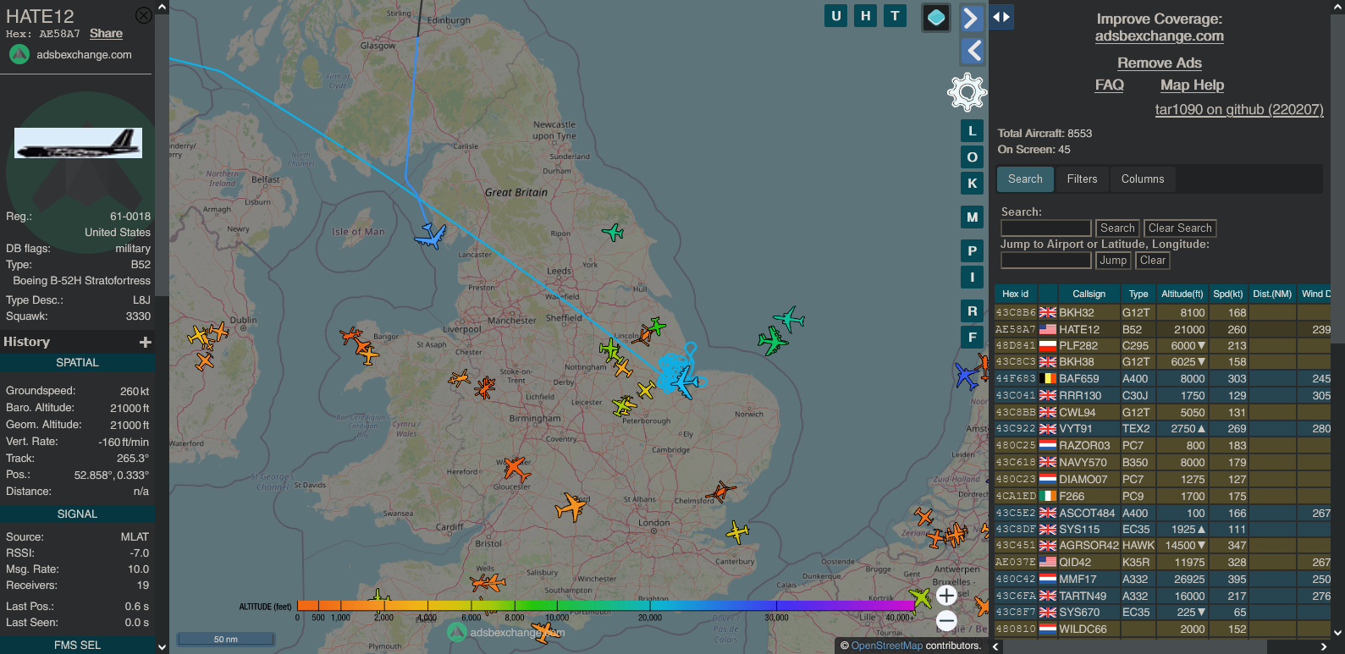
Task: Click the Jump button
Action: [x=1113, y=261]
